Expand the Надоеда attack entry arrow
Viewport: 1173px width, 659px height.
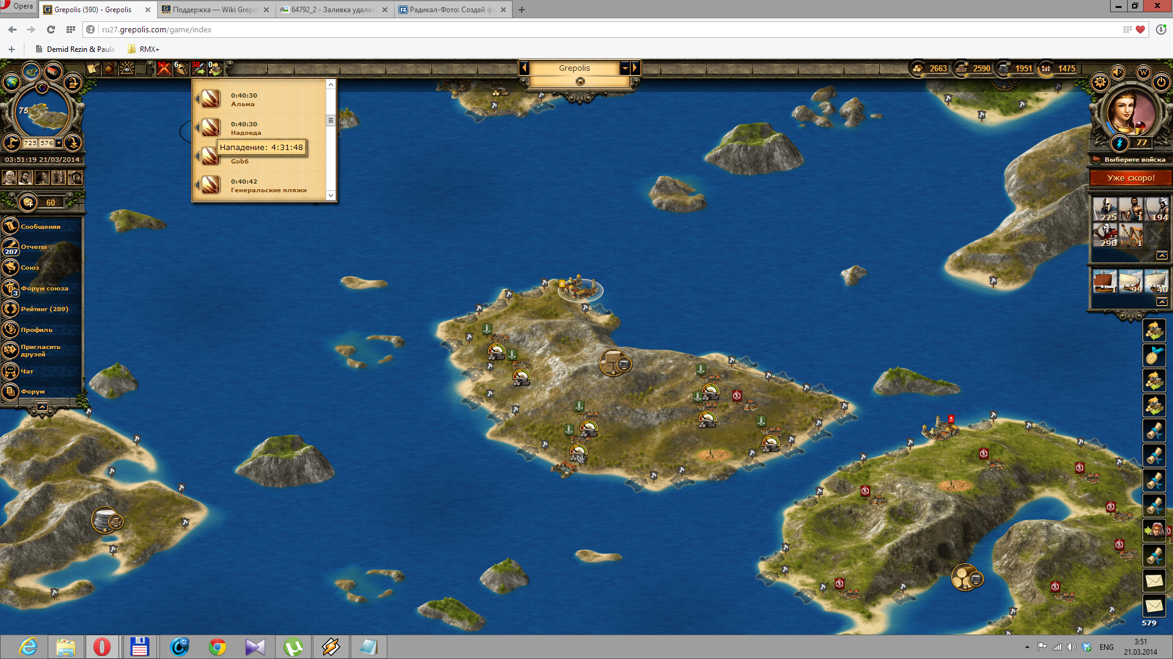pos(197,127)
